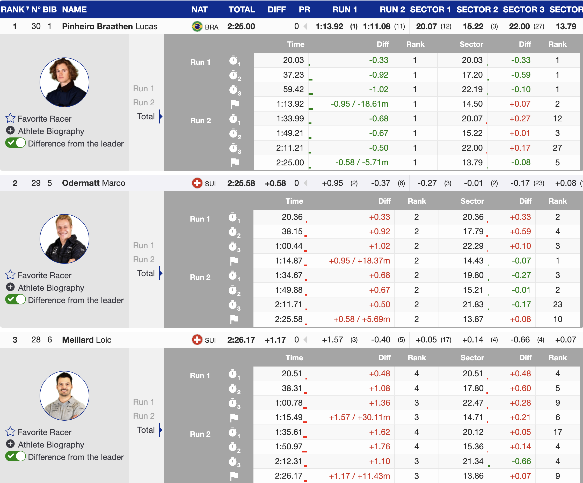583x483 pixels.
Task: Sort by the TOTAL column header
Action: coord(241,9)
